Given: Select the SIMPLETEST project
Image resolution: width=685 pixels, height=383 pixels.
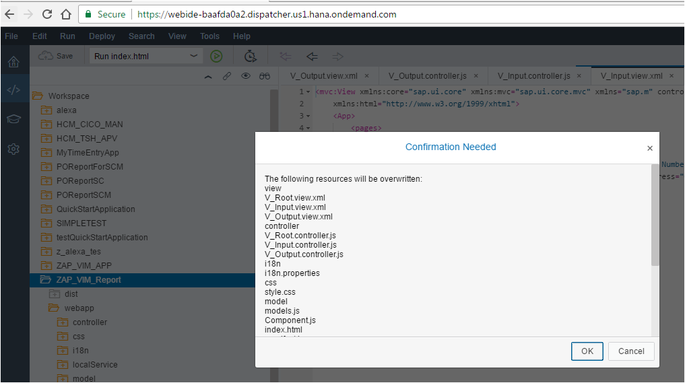Looking at the screenshot, I should point(81,223).
